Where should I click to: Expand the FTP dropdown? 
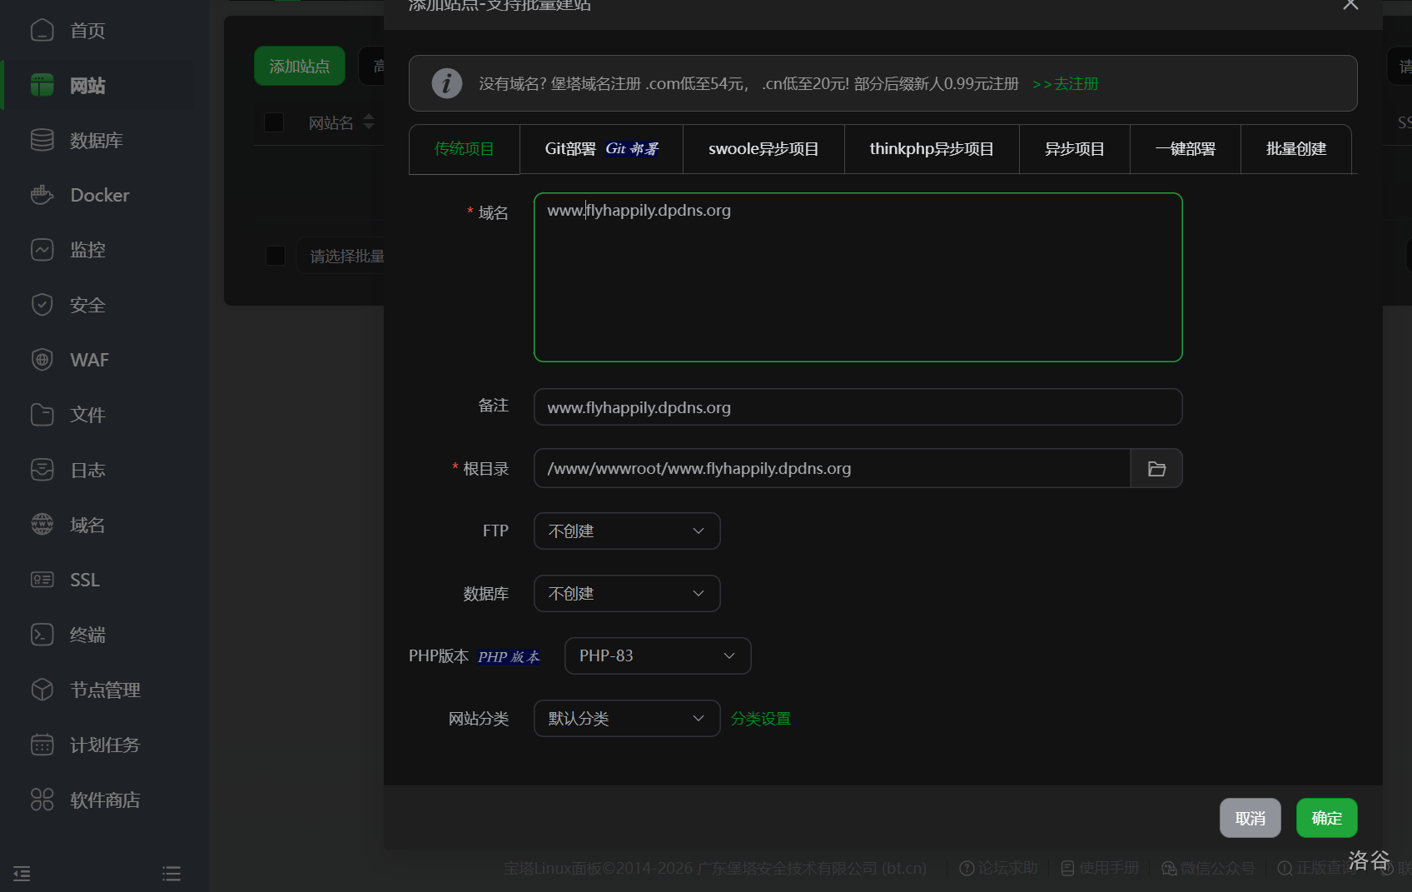tap(627, 531)
